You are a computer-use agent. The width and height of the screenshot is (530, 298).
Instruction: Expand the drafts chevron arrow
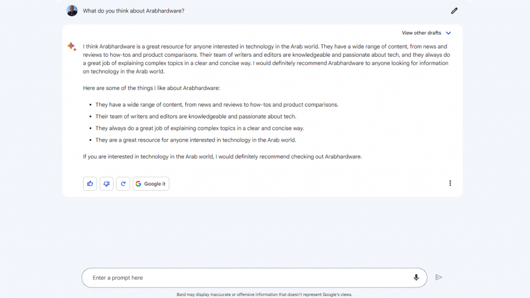tap(448, 33)
